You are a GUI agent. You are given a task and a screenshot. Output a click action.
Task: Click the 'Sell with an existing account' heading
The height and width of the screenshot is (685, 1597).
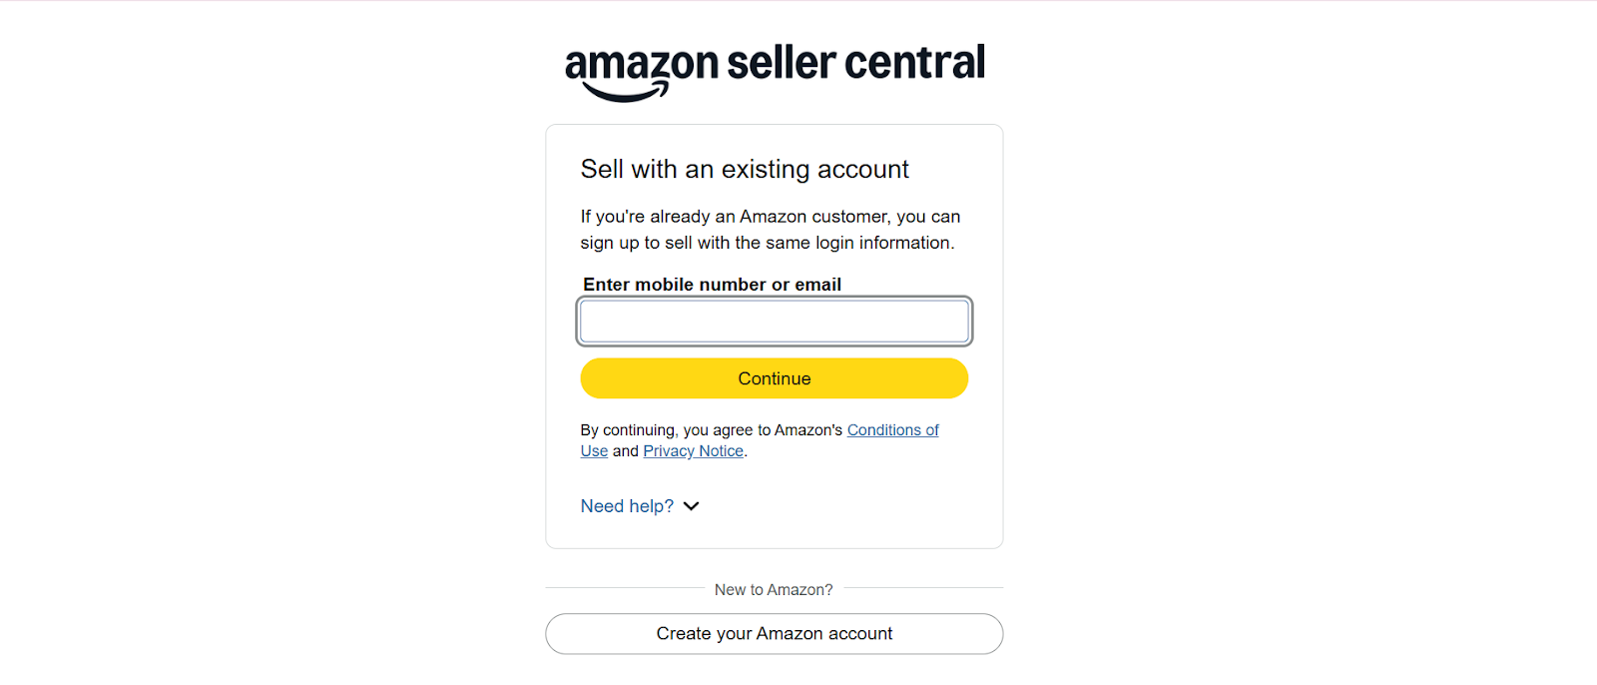click(x=745, y=170)
